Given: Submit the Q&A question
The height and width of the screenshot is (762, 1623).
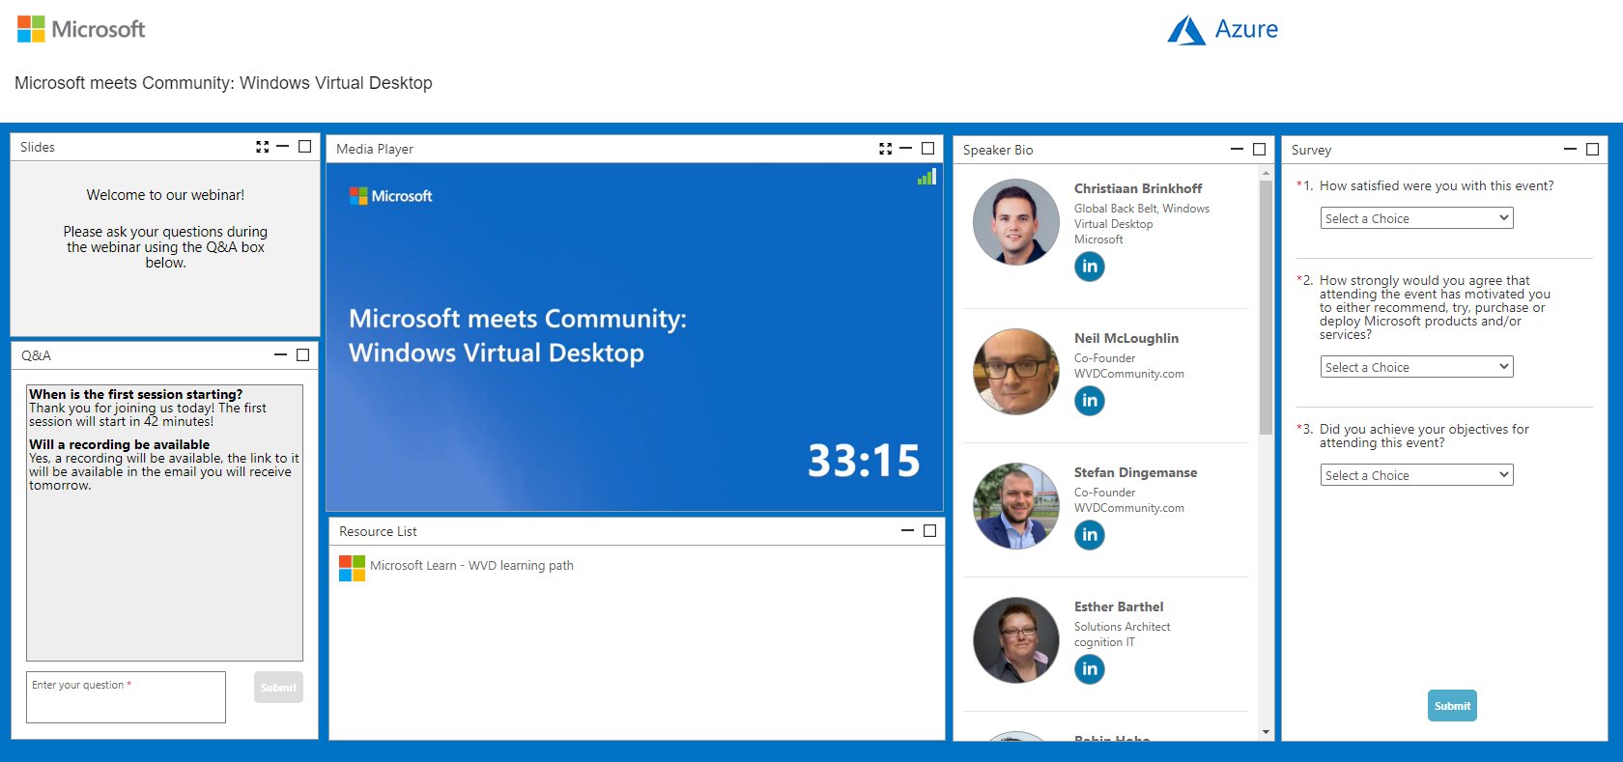Looking at the screenshot, I should pyautogui.click(x=278, y=688).
